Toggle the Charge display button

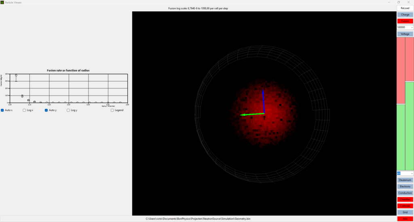[x=405, y=15]
